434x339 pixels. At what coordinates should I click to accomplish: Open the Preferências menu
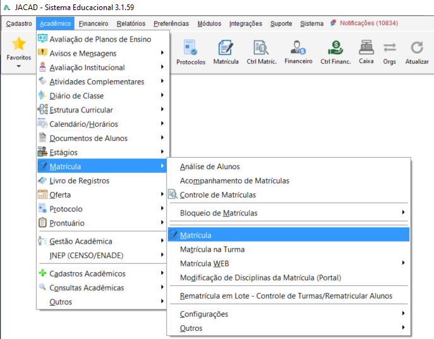[171, 23]
